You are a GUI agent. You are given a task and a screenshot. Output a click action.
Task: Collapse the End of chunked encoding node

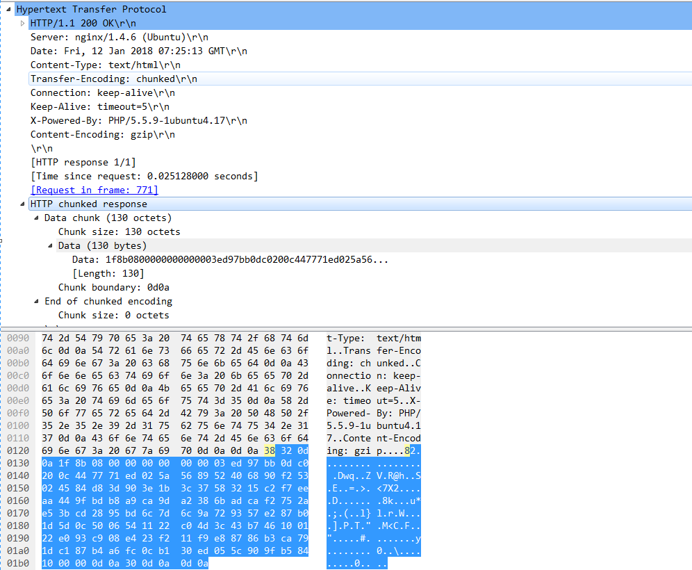[x=37, y=301]
